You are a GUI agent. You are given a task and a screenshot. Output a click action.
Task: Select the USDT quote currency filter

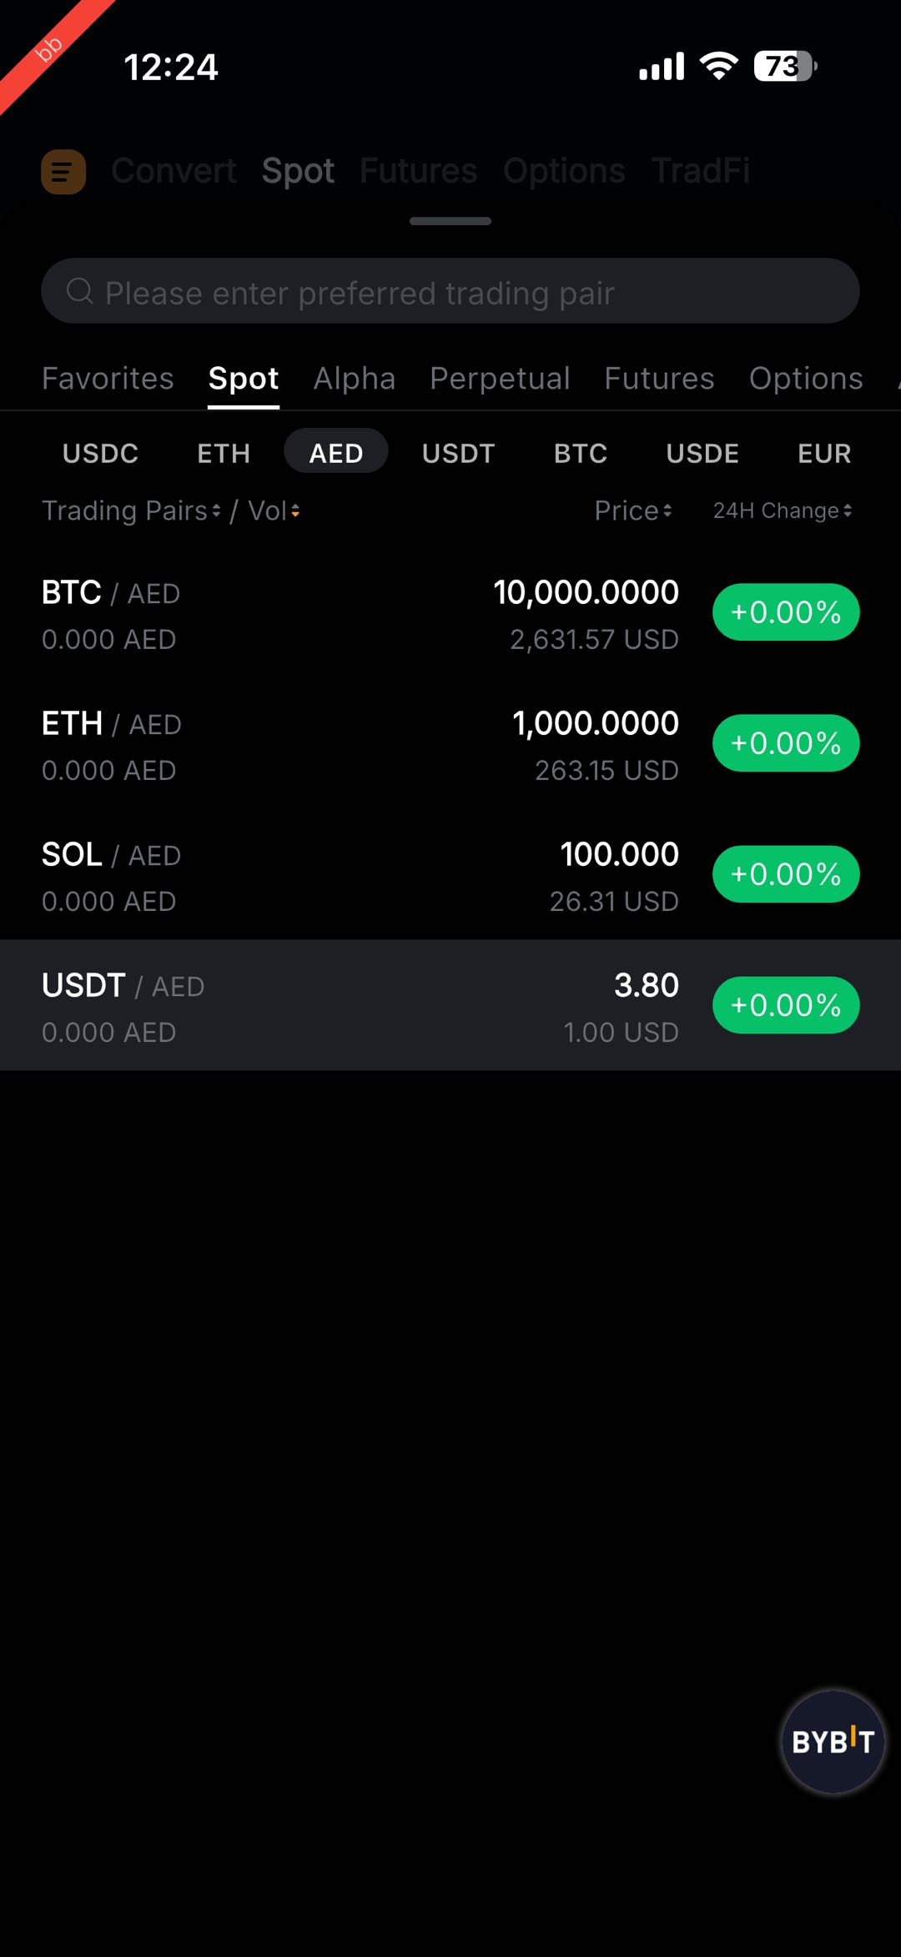point(458,453)
